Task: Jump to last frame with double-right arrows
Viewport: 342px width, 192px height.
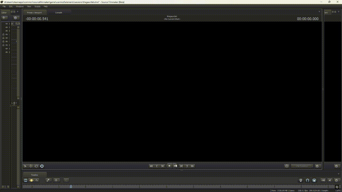Action: click(x=192, y=166)
